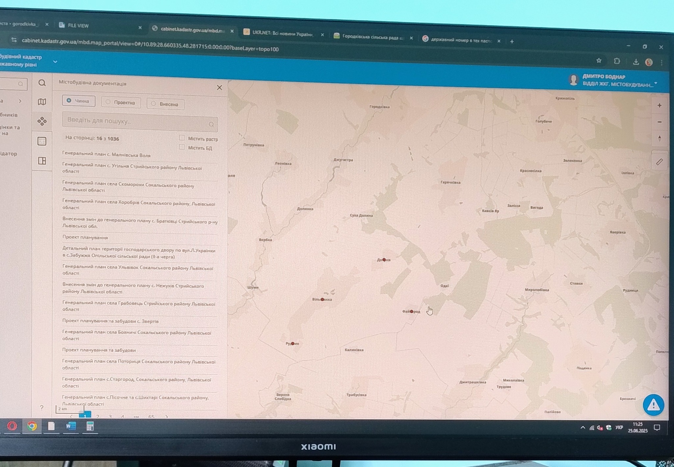Open browser downloads
The height and width of the screenshot is (467, 674).
click(x=636, y=62)
